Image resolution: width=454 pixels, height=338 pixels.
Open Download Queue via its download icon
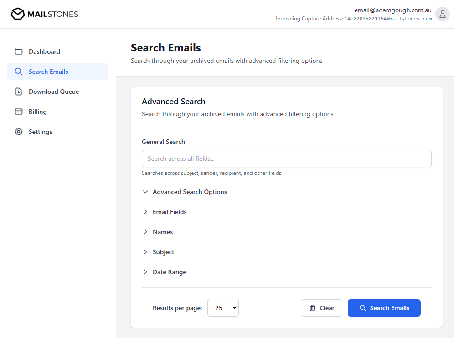pos(19,91)
